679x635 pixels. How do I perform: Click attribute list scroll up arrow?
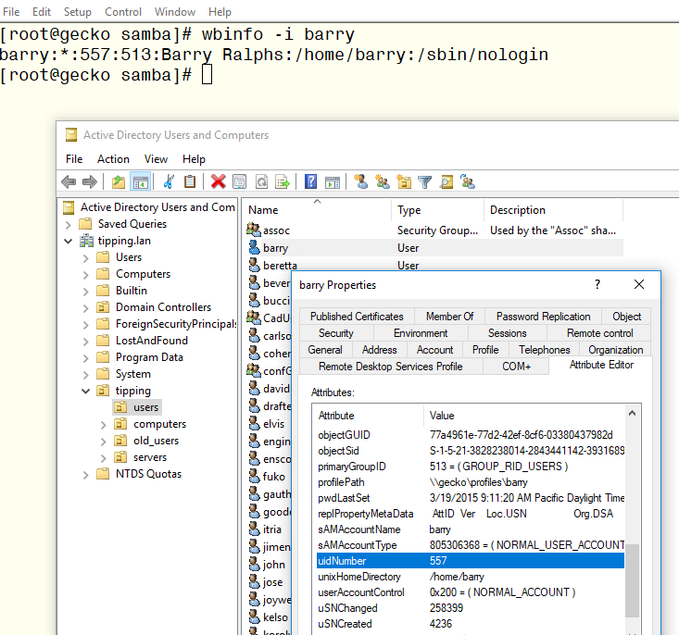pyautogui.click(x=633, y=414)
